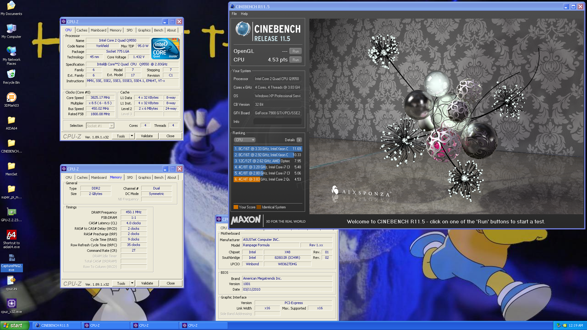
Task: Open cpuz.ini file icon
Action: coord(11,283)
